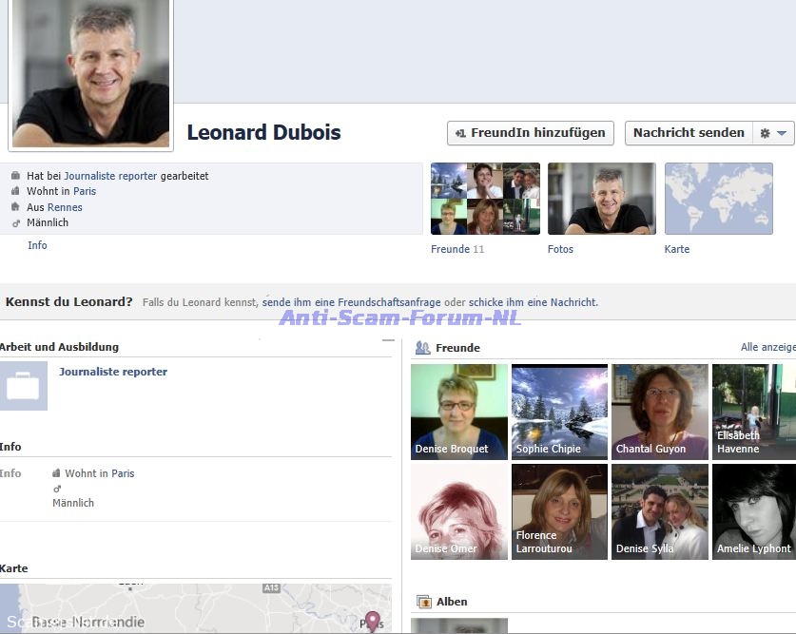This screenshot has height=634, width=796.
Task: Open the Leonard Dubois profile picture
Action: [x=91, y=73]
